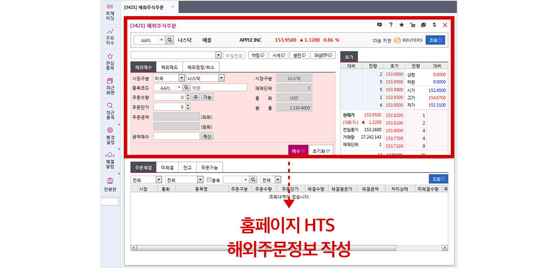
Task: Click the horizontal scrollbar of order list
Action: (x=289, y=248)
